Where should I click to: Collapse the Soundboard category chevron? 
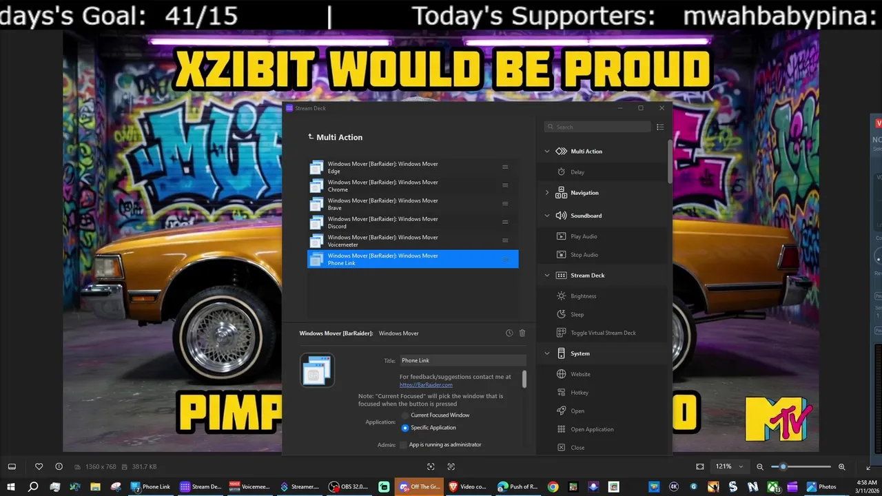[x=547, y=216]
